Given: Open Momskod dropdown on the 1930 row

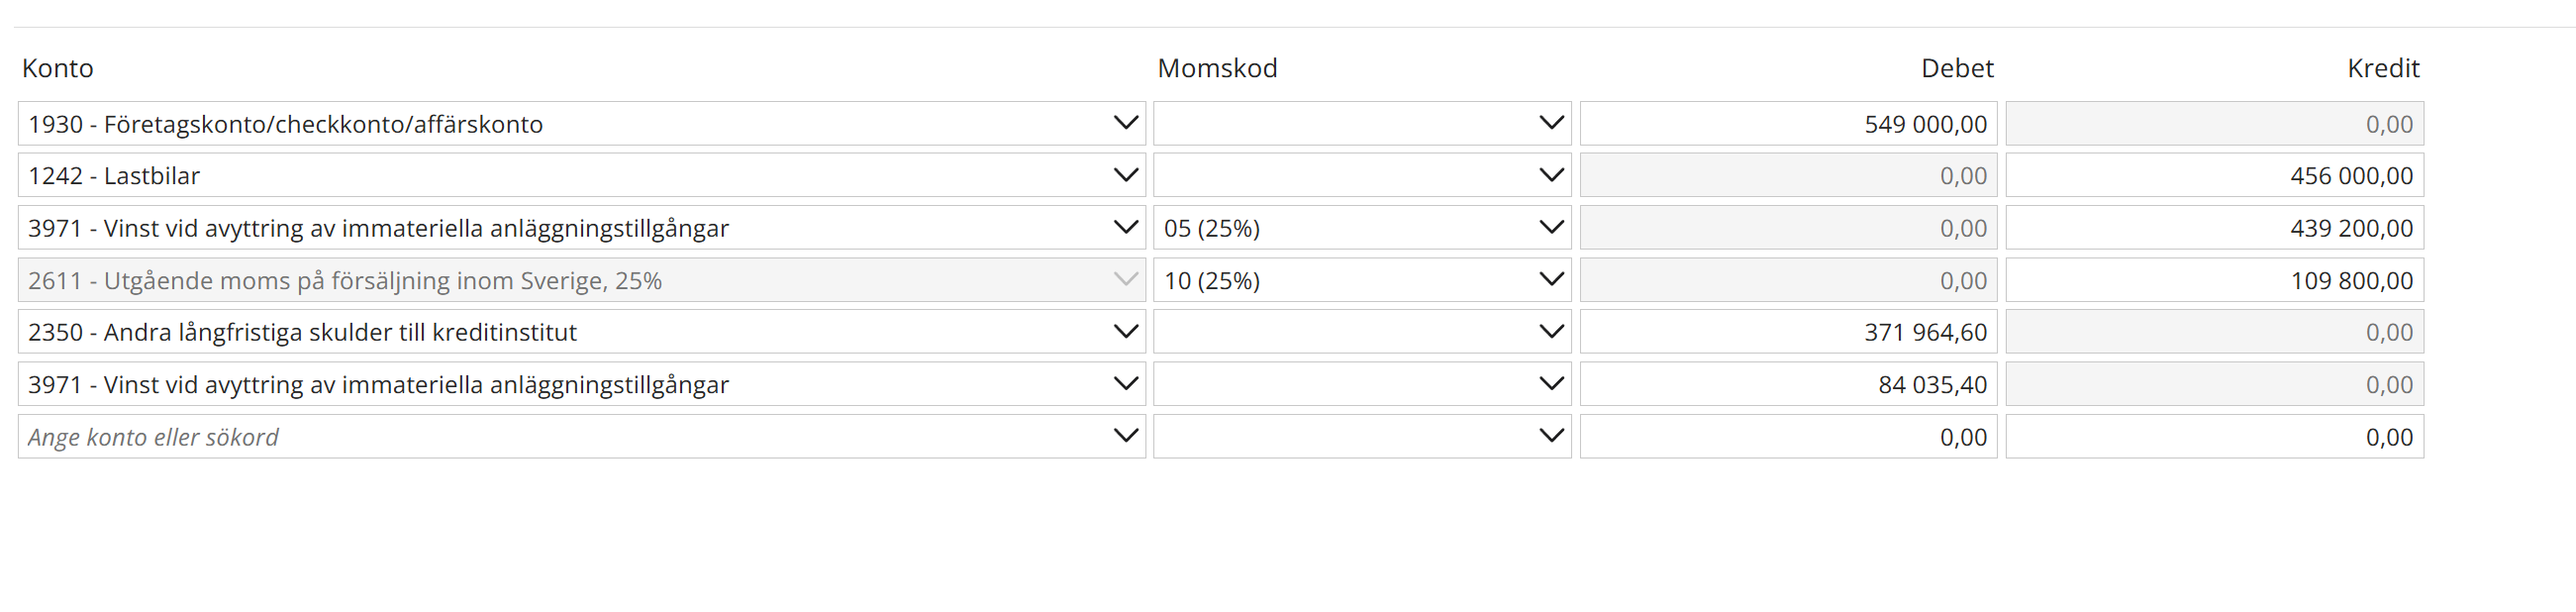Looking at the screenshot, I should tap(1550, 123).
